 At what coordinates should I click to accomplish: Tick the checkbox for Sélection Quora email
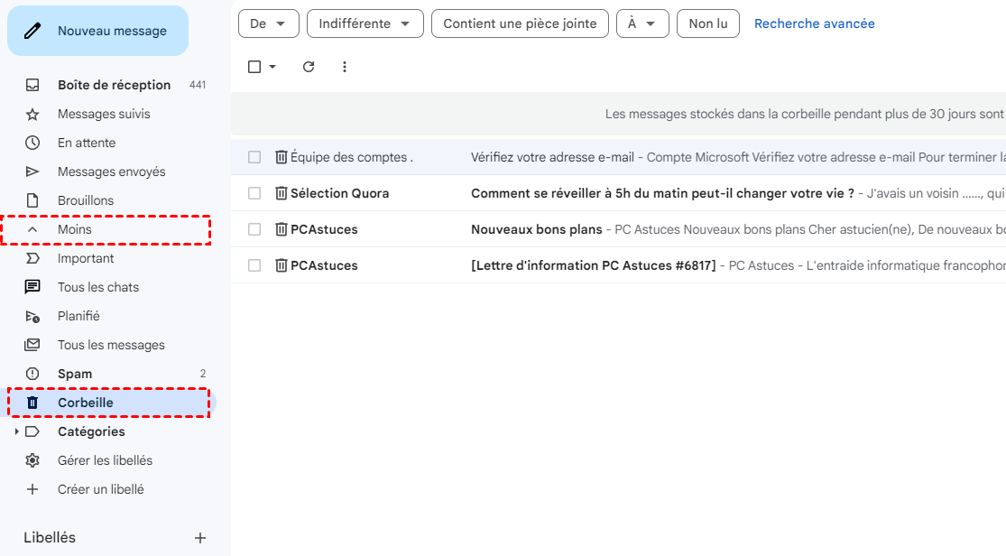(x=254, y=193)
